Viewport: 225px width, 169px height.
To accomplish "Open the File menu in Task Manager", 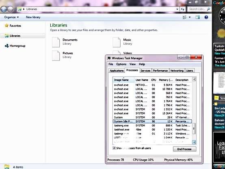I will [111, 64].
